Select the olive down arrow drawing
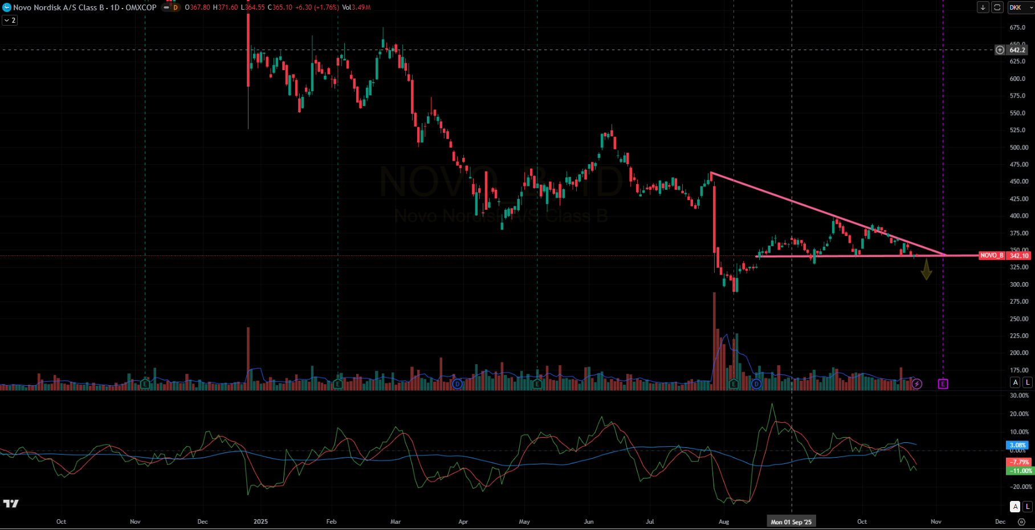The image size is (1035, 530). 926,270
